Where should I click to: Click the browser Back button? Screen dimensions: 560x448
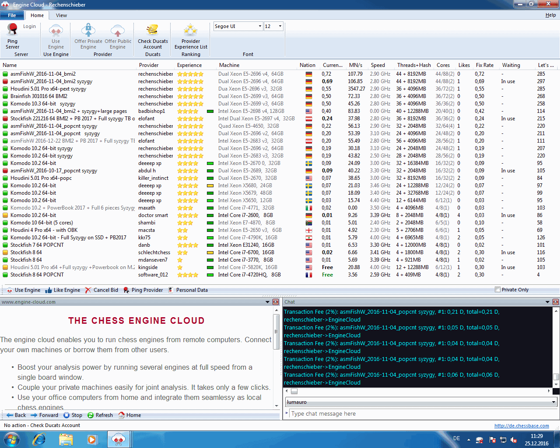(16, 415)
